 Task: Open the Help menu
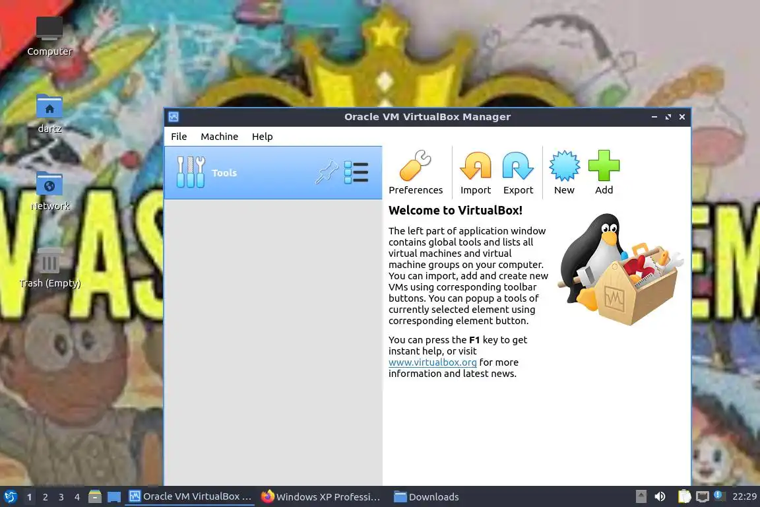262,137
